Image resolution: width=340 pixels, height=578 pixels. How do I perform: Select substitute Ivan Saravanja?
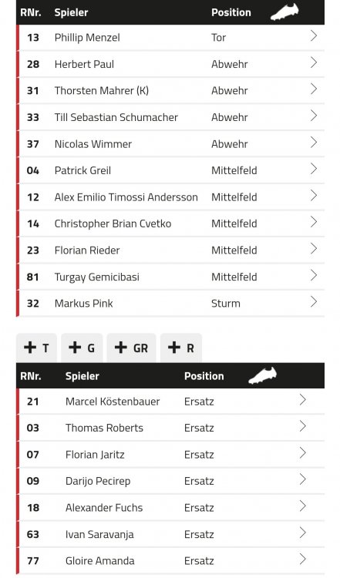tap(99, 534)
